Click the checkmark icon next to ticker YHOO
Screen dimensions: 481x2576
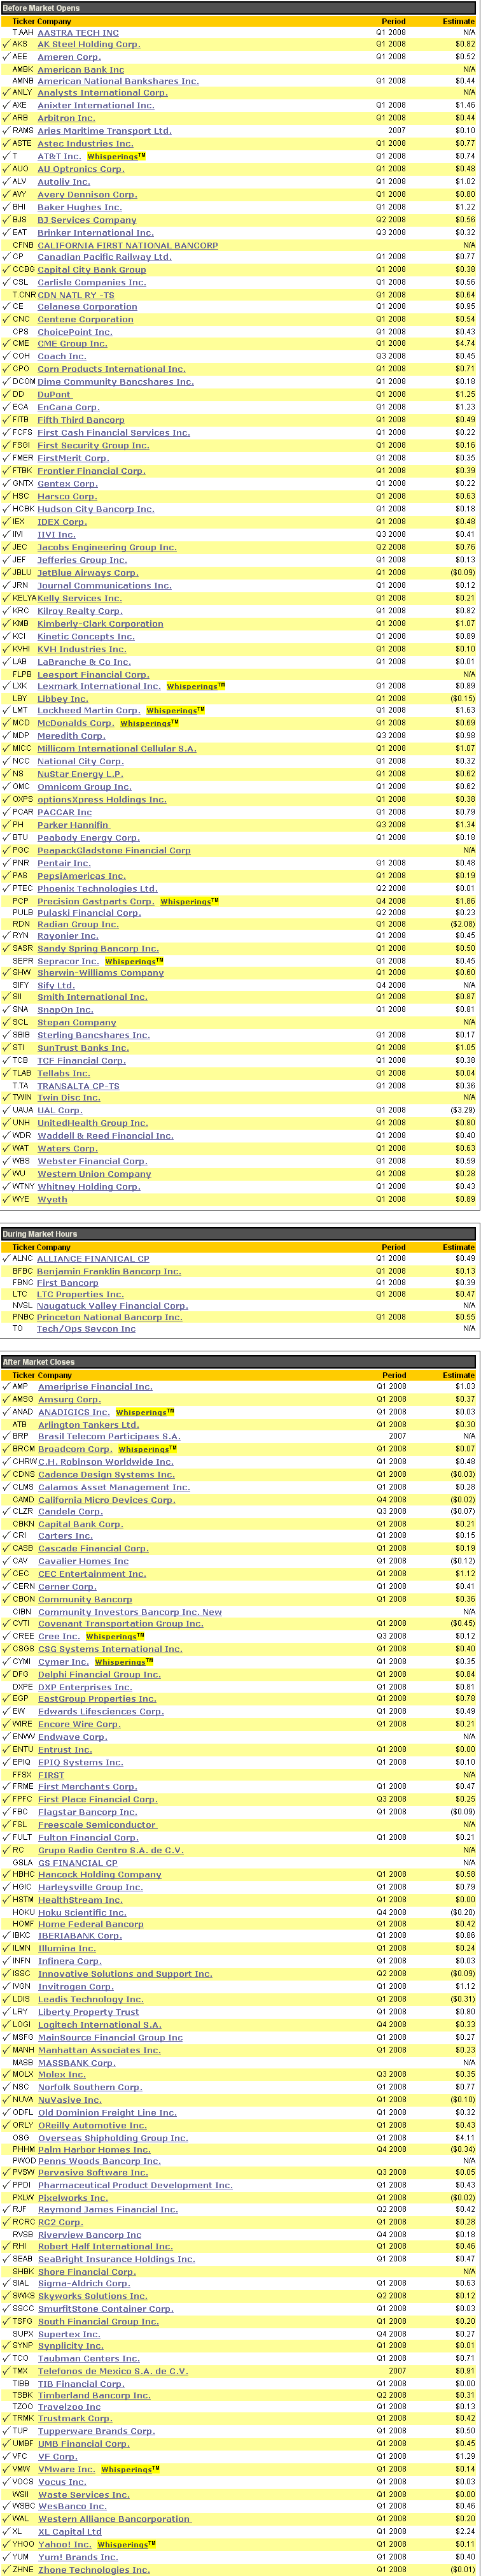6,2544
